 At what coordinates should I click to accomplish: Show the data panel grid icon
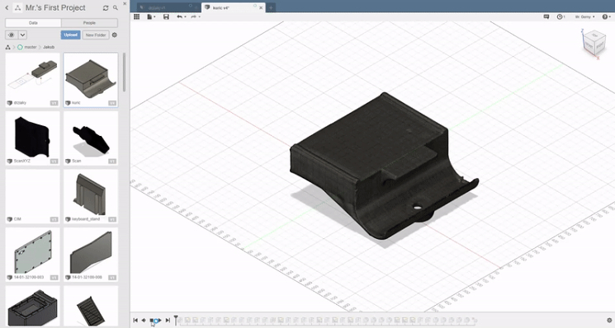(136, 16)
